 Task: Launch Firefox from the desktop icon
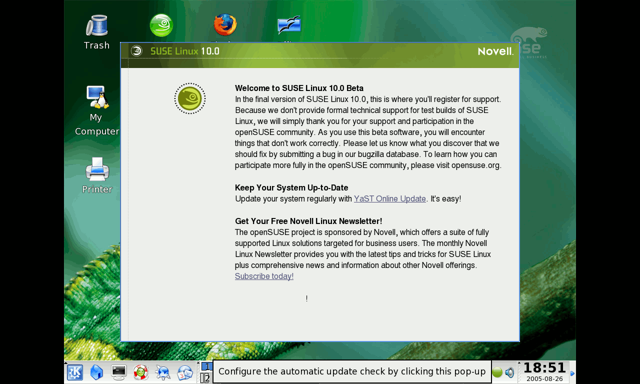point(225,25)
